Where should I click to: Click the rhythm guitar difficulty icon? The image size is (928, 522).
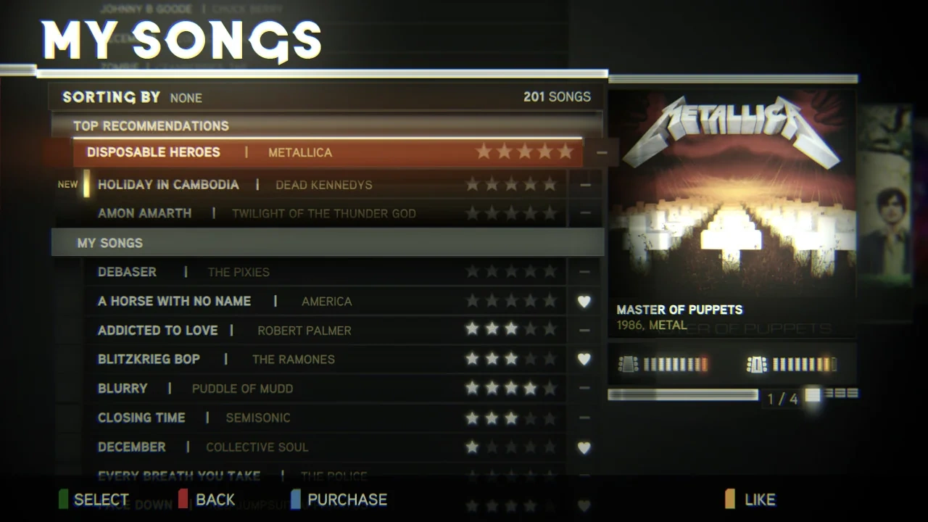pos(757,364)
